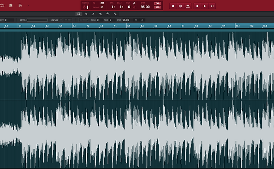Toggle the IN automation button
Screen dimensions: 274x169
tap(188, 6)
